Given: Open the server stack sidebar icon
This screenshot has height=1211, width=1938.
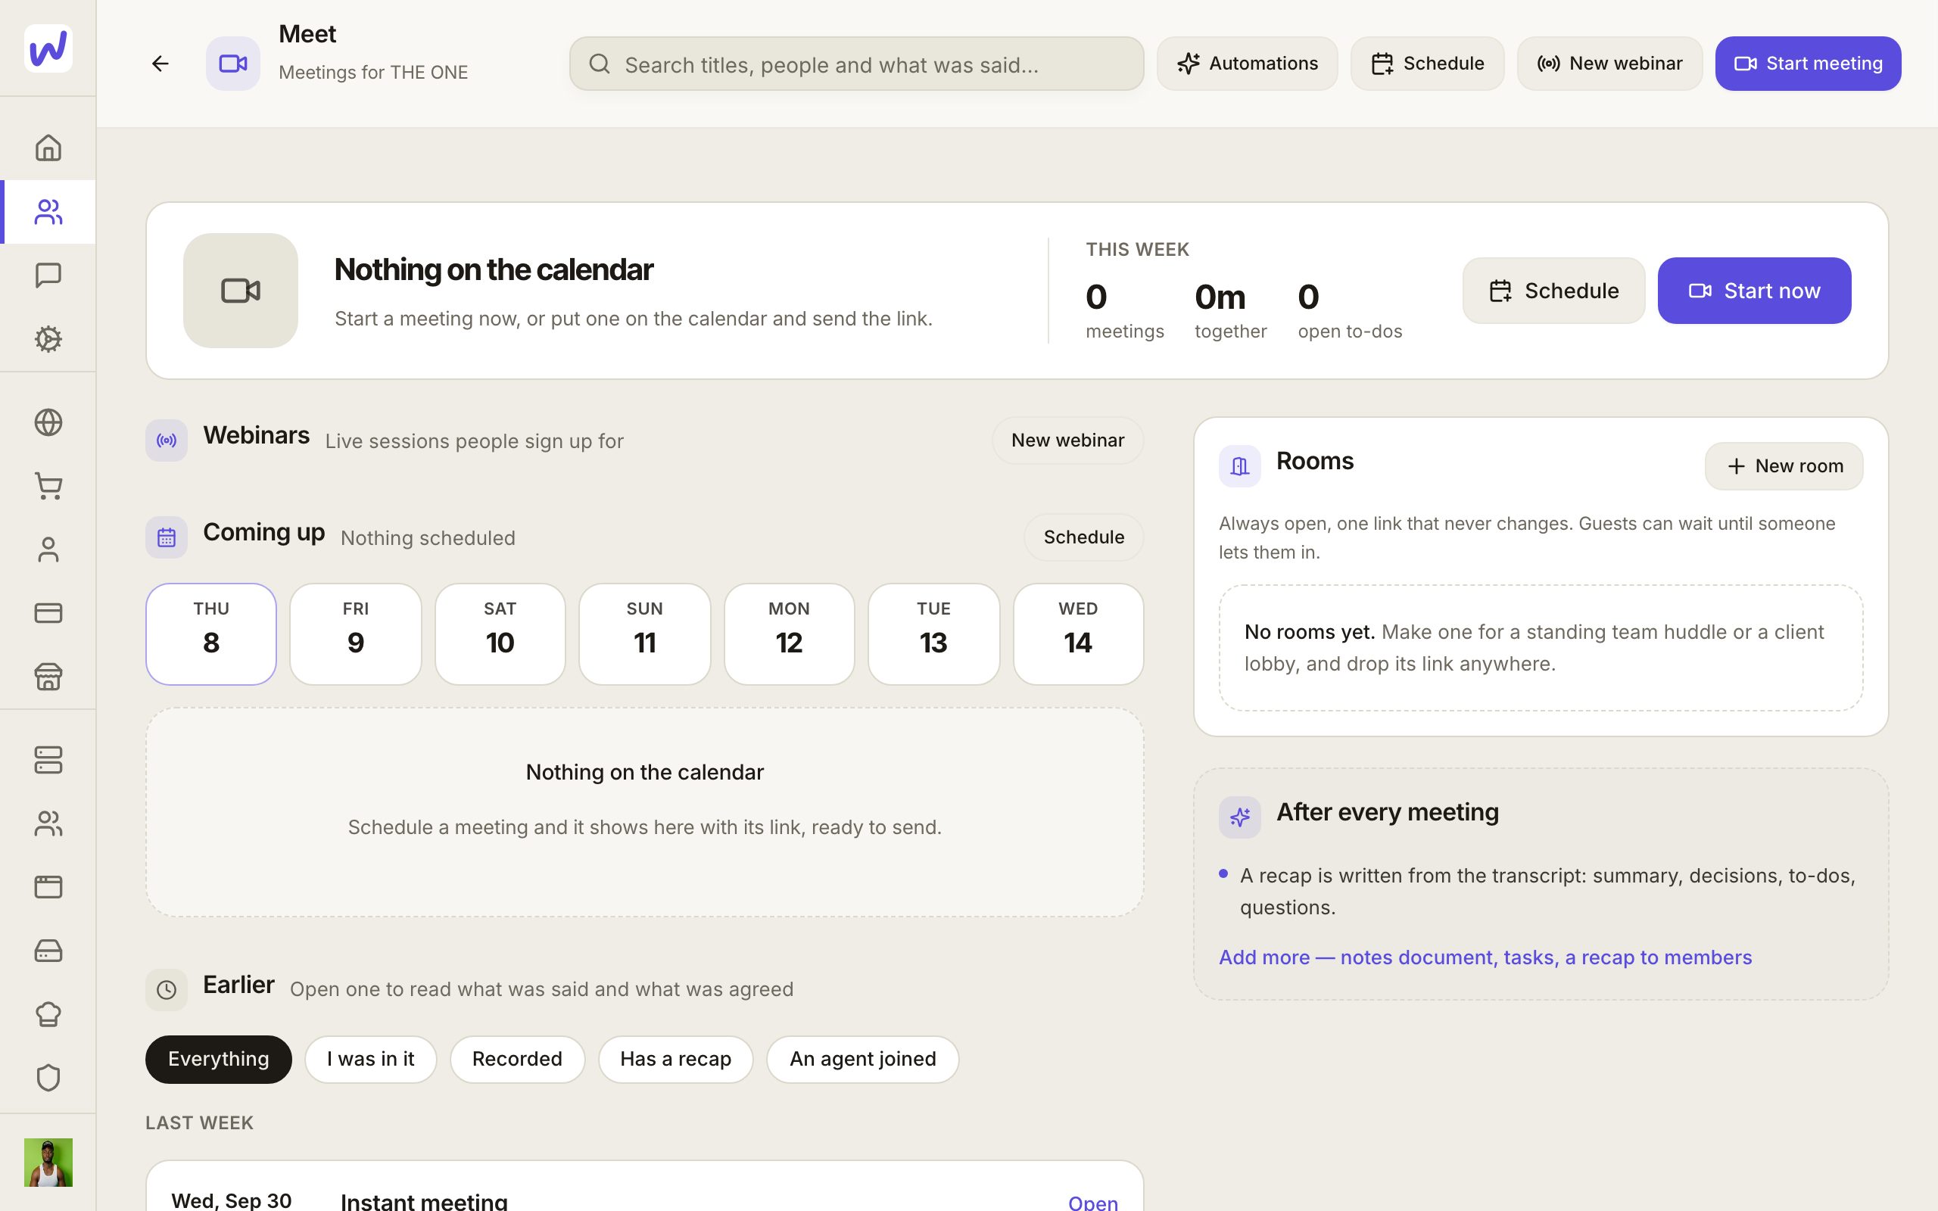Looking at the screenshot, I should click(48, 760).
